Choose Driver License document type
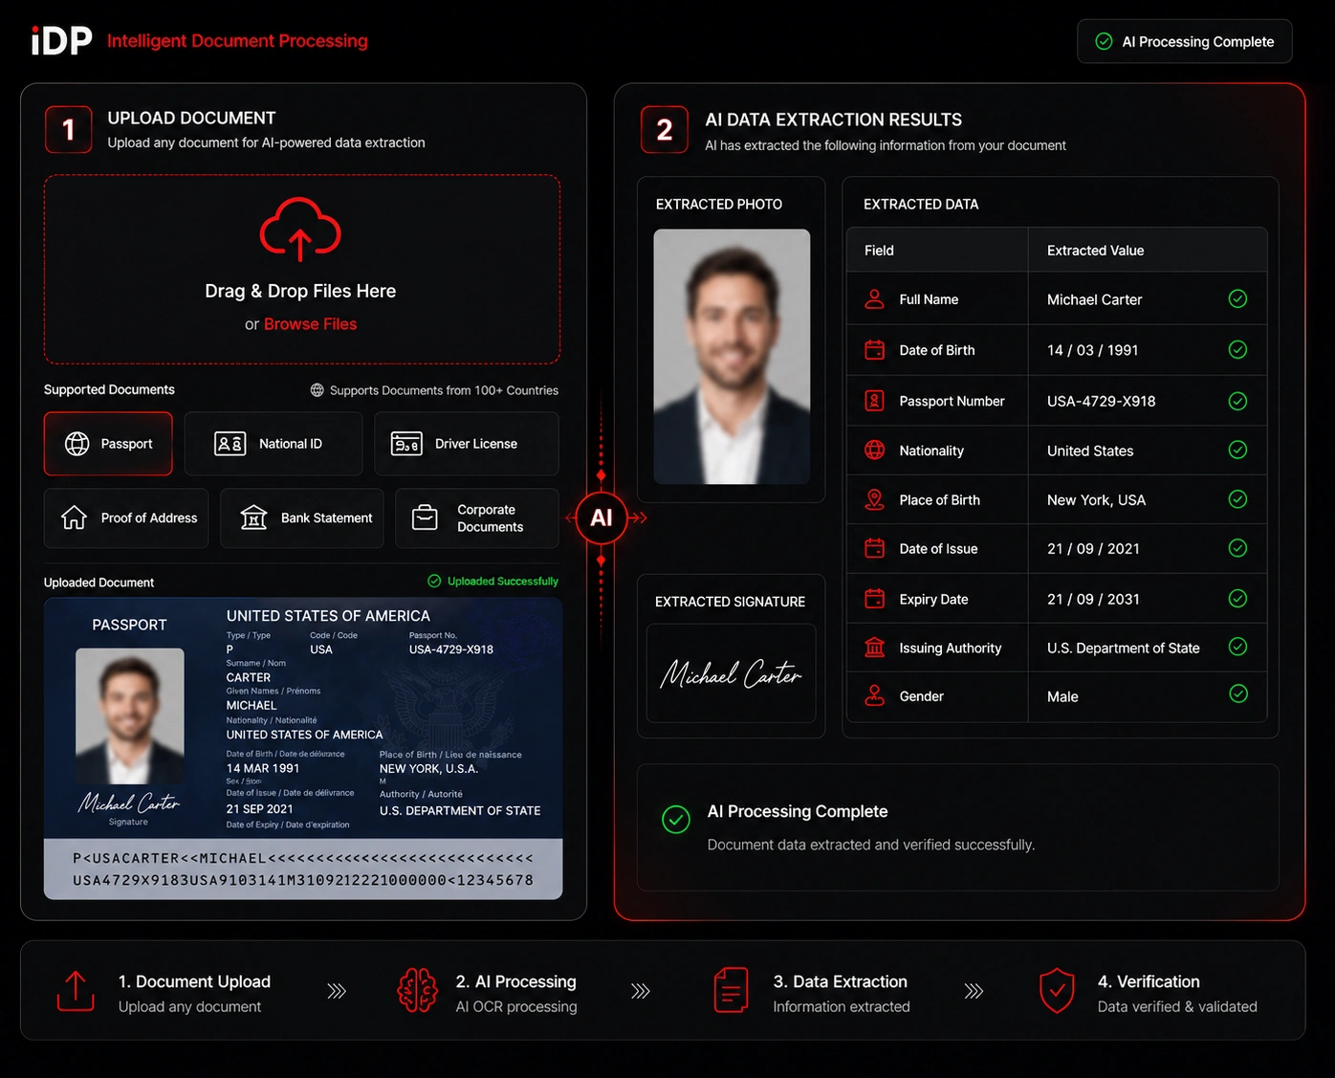The width and height of the screenshot is (1335, 1078). pyautogui.click(x=467, y=444)
